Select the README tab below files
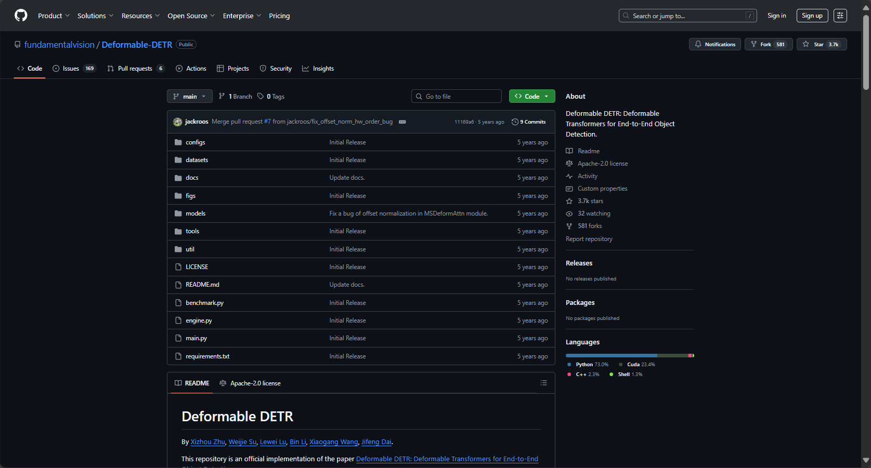This screenshot has height=468, width=871. point(192,383)
